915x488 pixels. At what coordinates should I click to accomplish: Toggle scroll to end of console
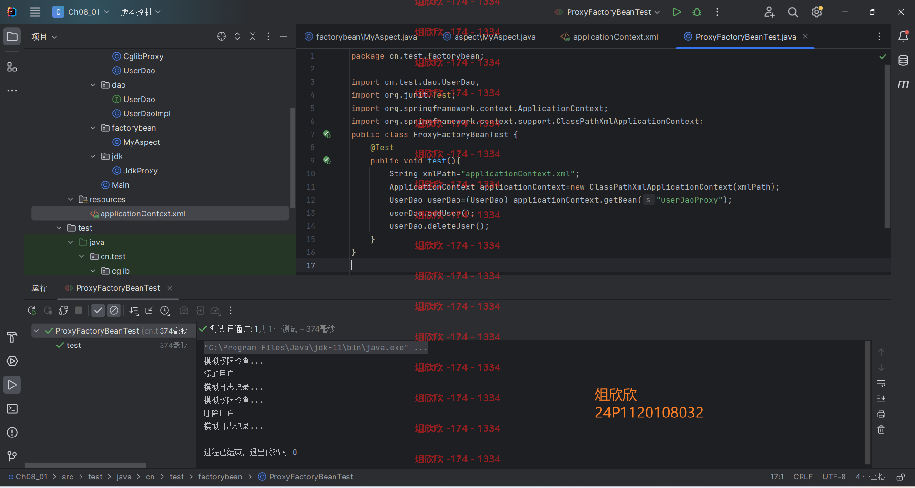[x=881, y=398]
